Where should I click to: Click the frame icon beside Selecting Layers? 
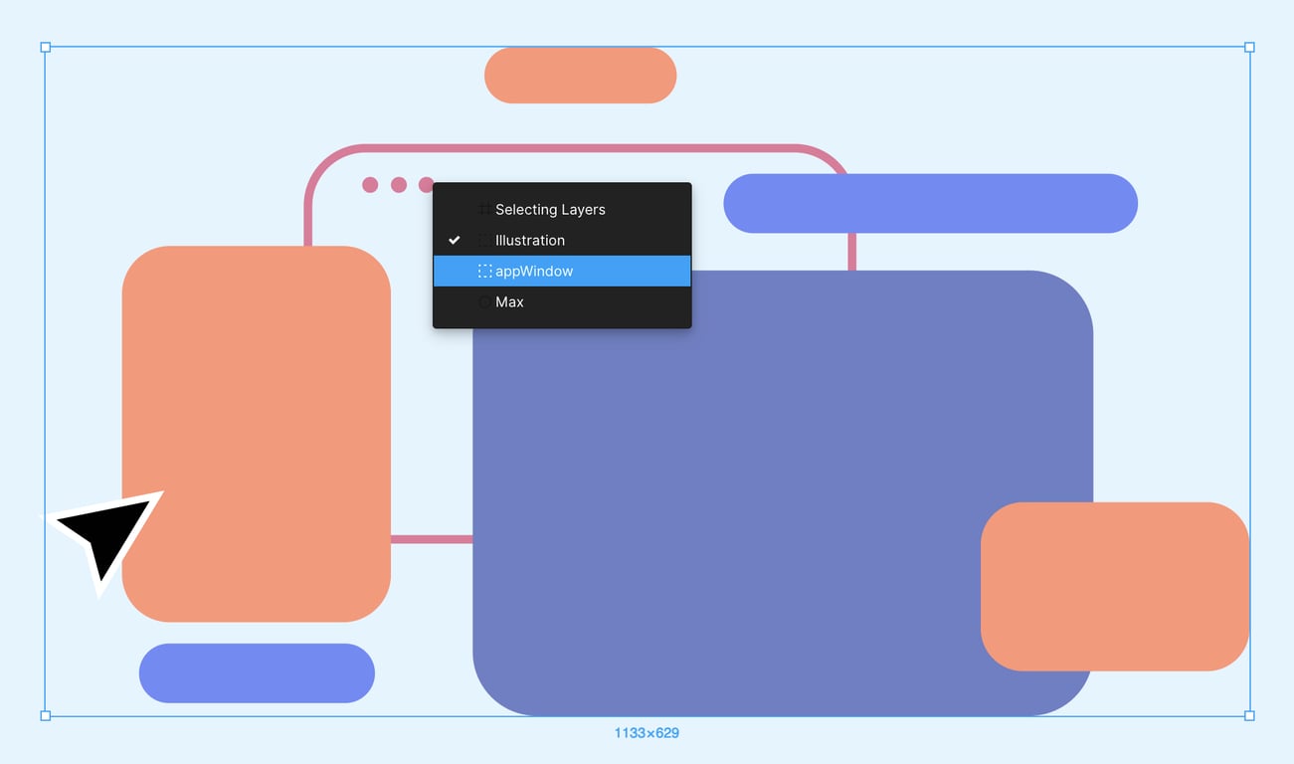coord(484,209)
